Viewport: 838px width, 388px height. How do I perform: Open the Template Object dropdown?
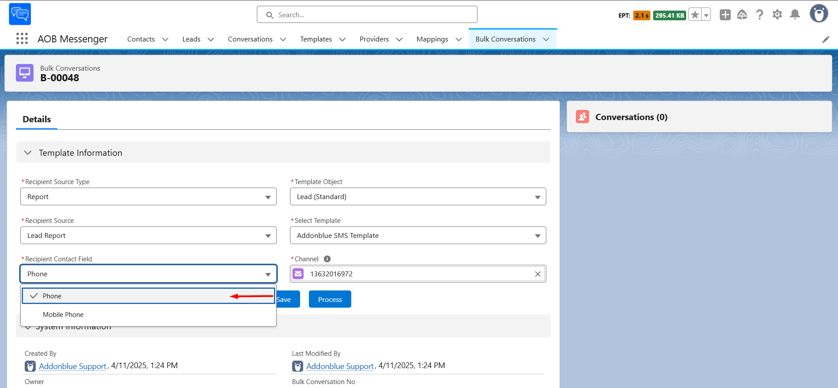pyautogui.click(x=418, y=196)
